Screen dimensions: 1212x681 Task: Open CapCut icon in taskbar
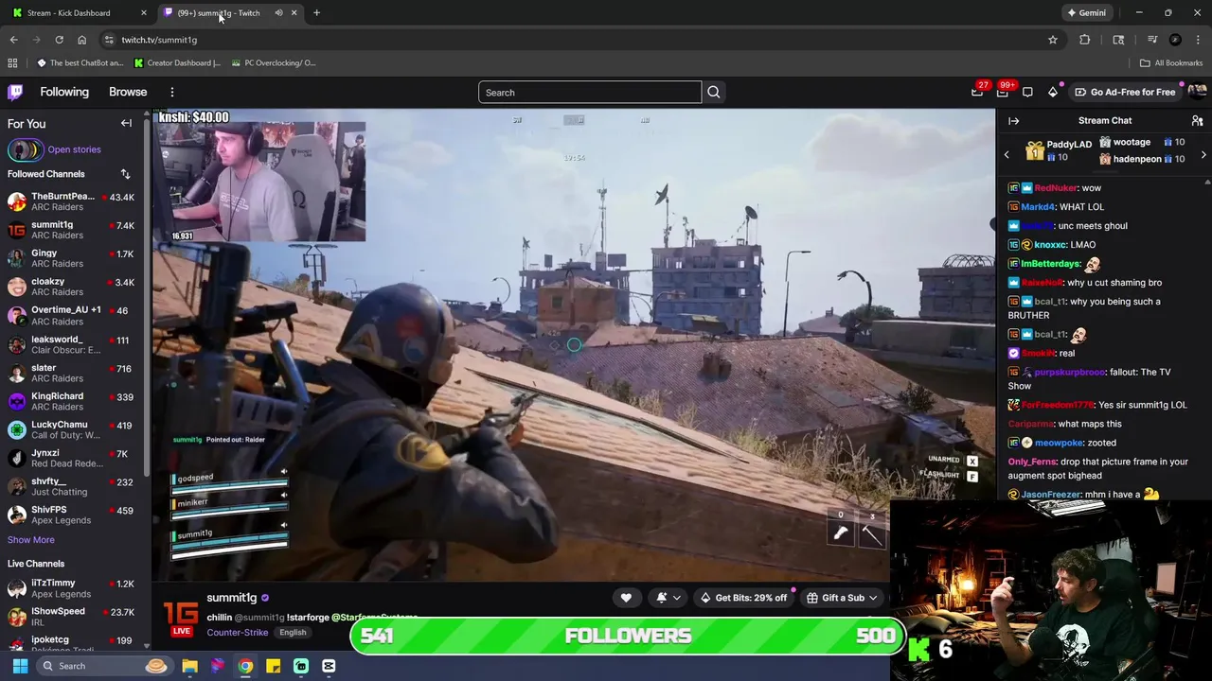[329, 666]
